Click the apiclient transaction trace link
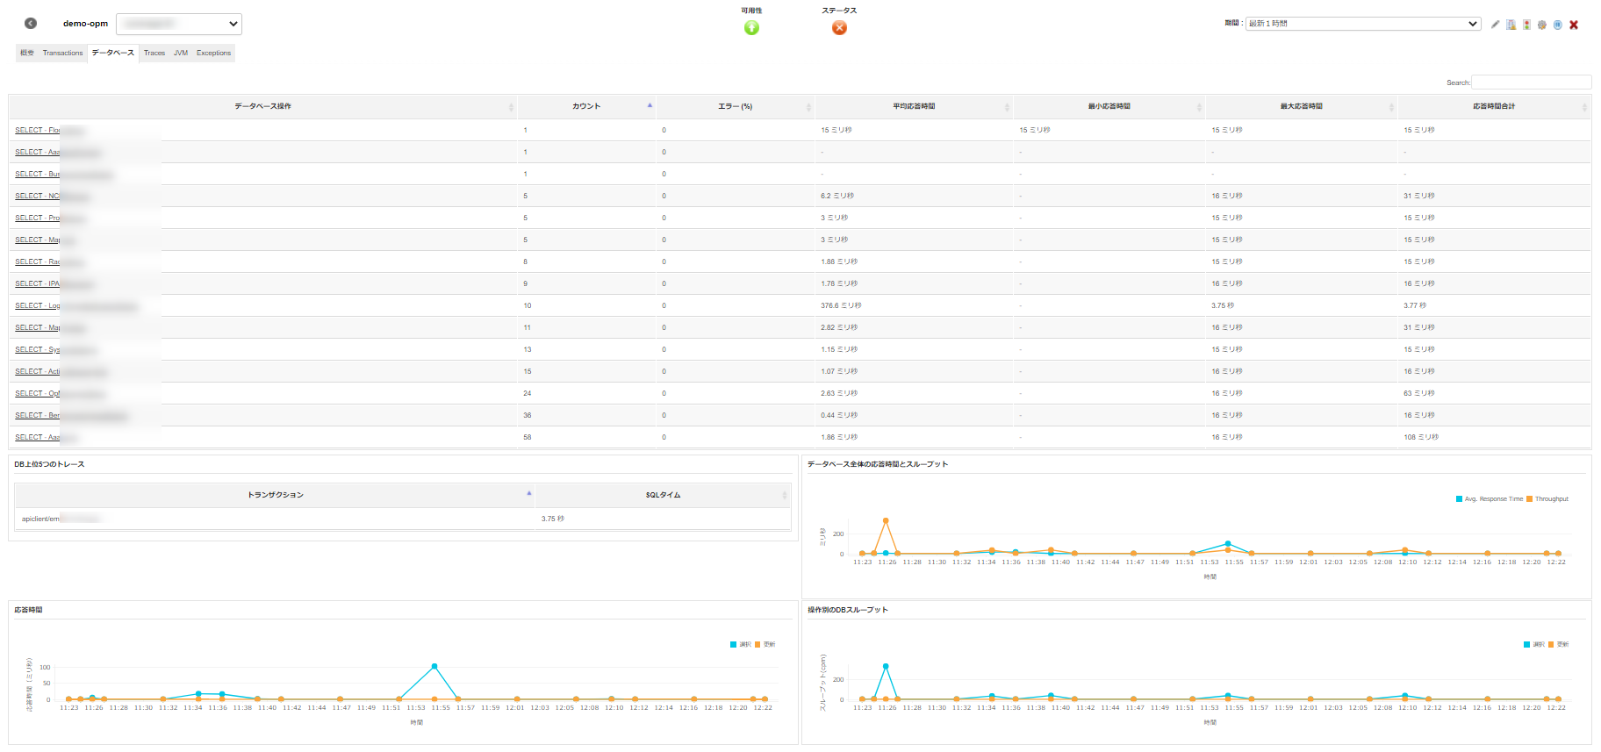This screenshot has height=752, width=1601. [41, 519]
